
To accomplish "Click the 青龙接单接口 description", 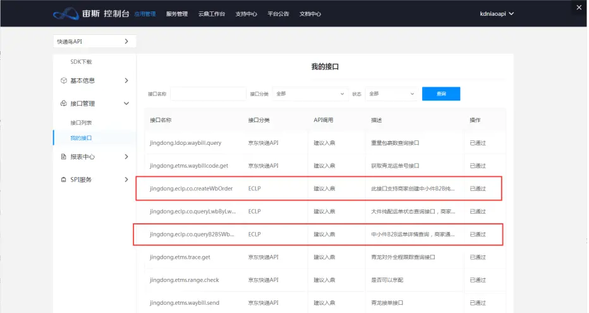I will click(387, 304).
